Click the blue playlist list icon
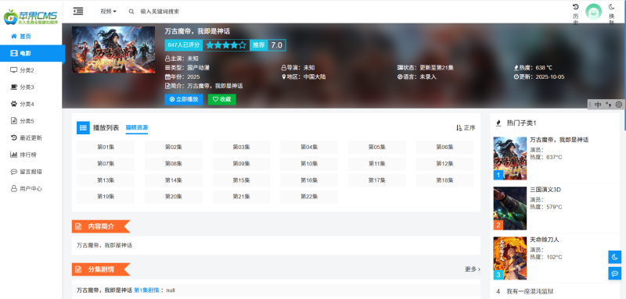Viewport: 626px width, 299px height. point(83,128)
